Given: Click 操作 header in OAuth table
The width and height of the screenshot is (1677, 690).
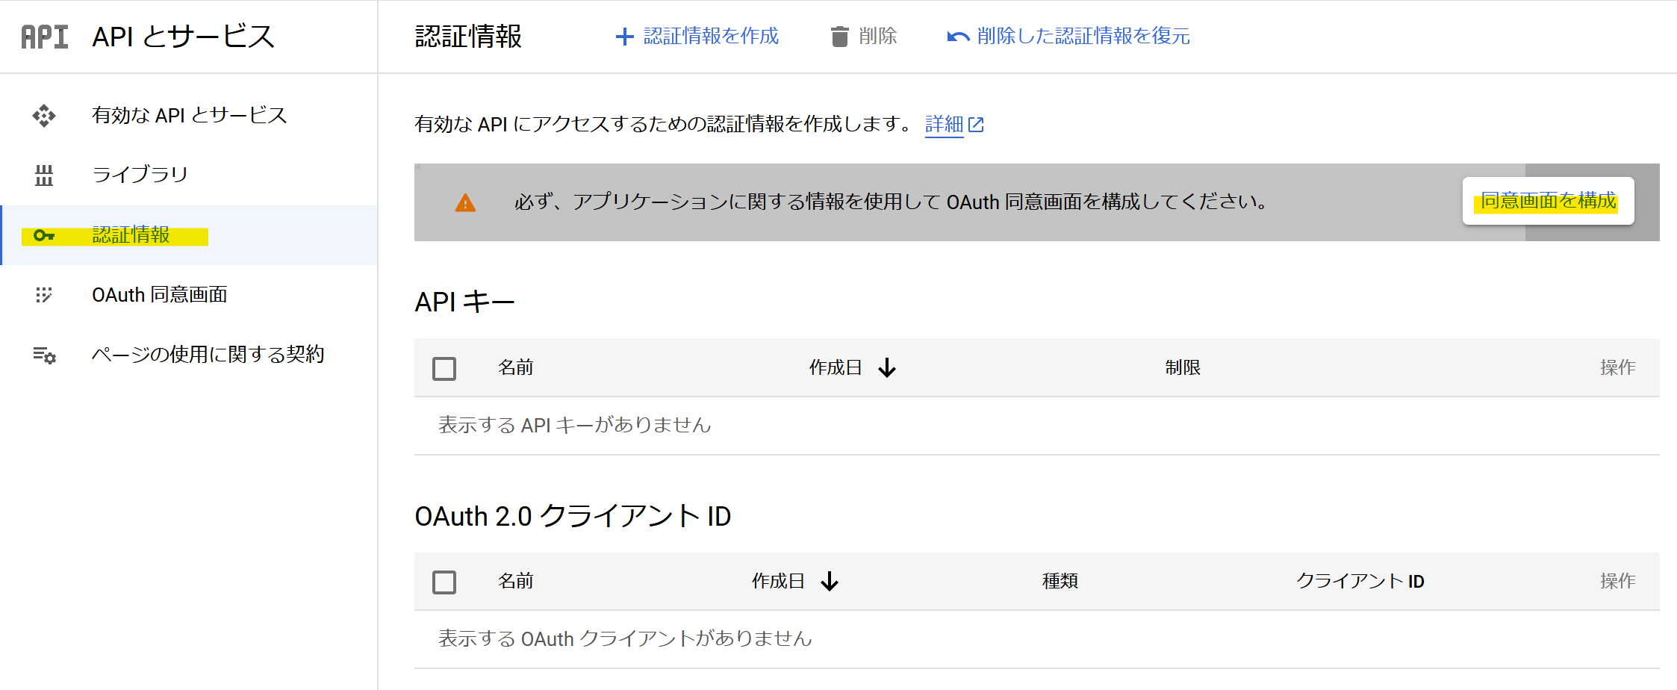Looking at the screenshot, I should tap(1618, 582).
